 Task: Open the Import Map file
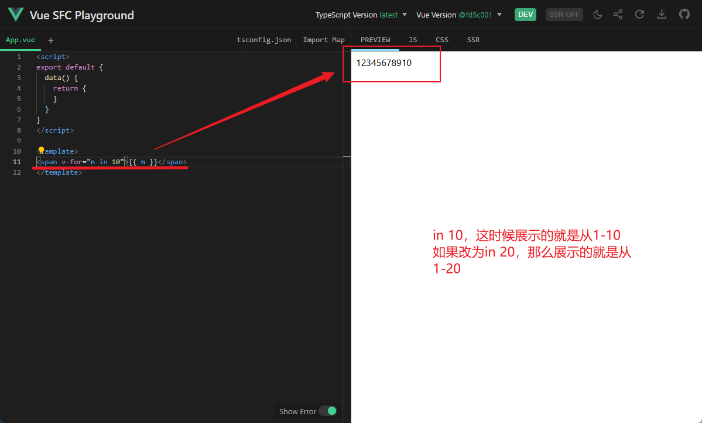tap(324, 40)
